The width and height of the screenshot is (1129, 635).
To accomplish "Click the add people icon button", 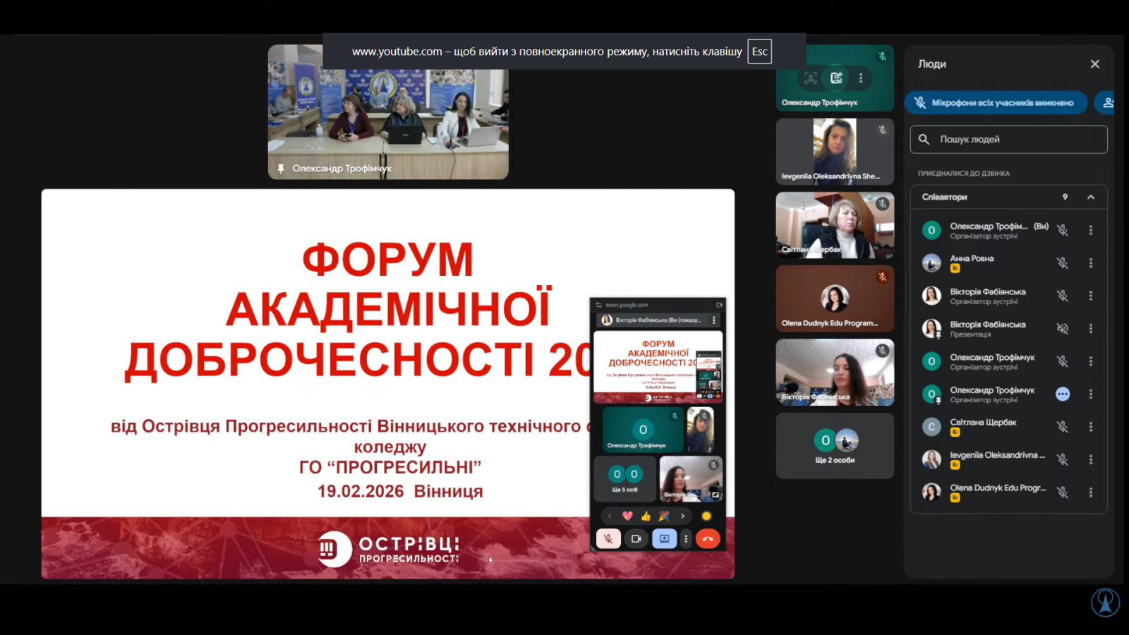I will coord(1108,103).
